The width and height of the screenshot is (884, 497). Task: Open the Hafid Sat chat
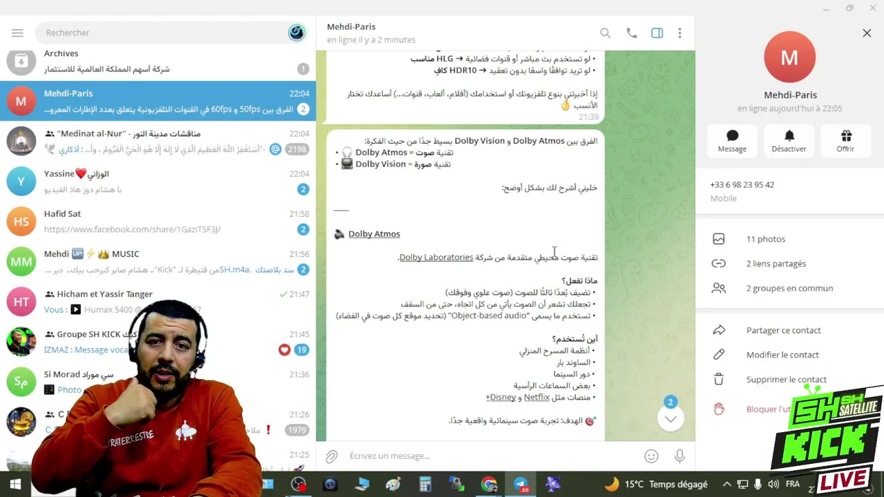pyautogui.click(x=158, y=221)
